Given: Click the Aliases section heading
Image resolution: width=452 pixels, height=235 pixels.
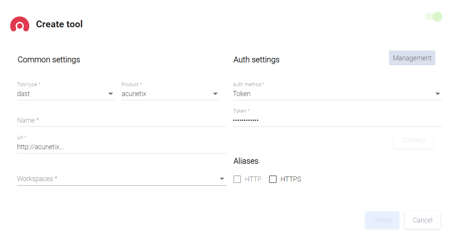Looking at the screenshot, I should tap(246, 161).
